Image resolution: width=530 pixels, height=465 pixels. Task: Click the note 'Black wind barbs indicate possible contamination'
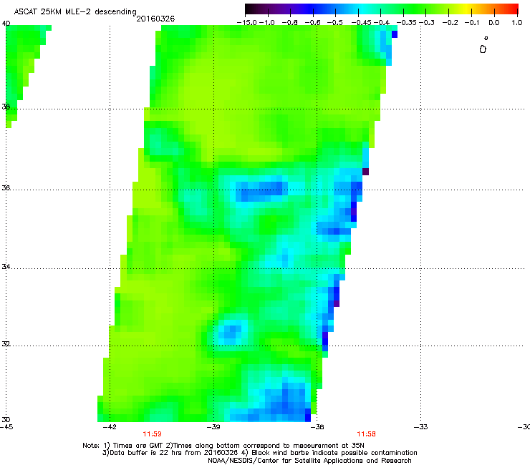coord(334,453)
